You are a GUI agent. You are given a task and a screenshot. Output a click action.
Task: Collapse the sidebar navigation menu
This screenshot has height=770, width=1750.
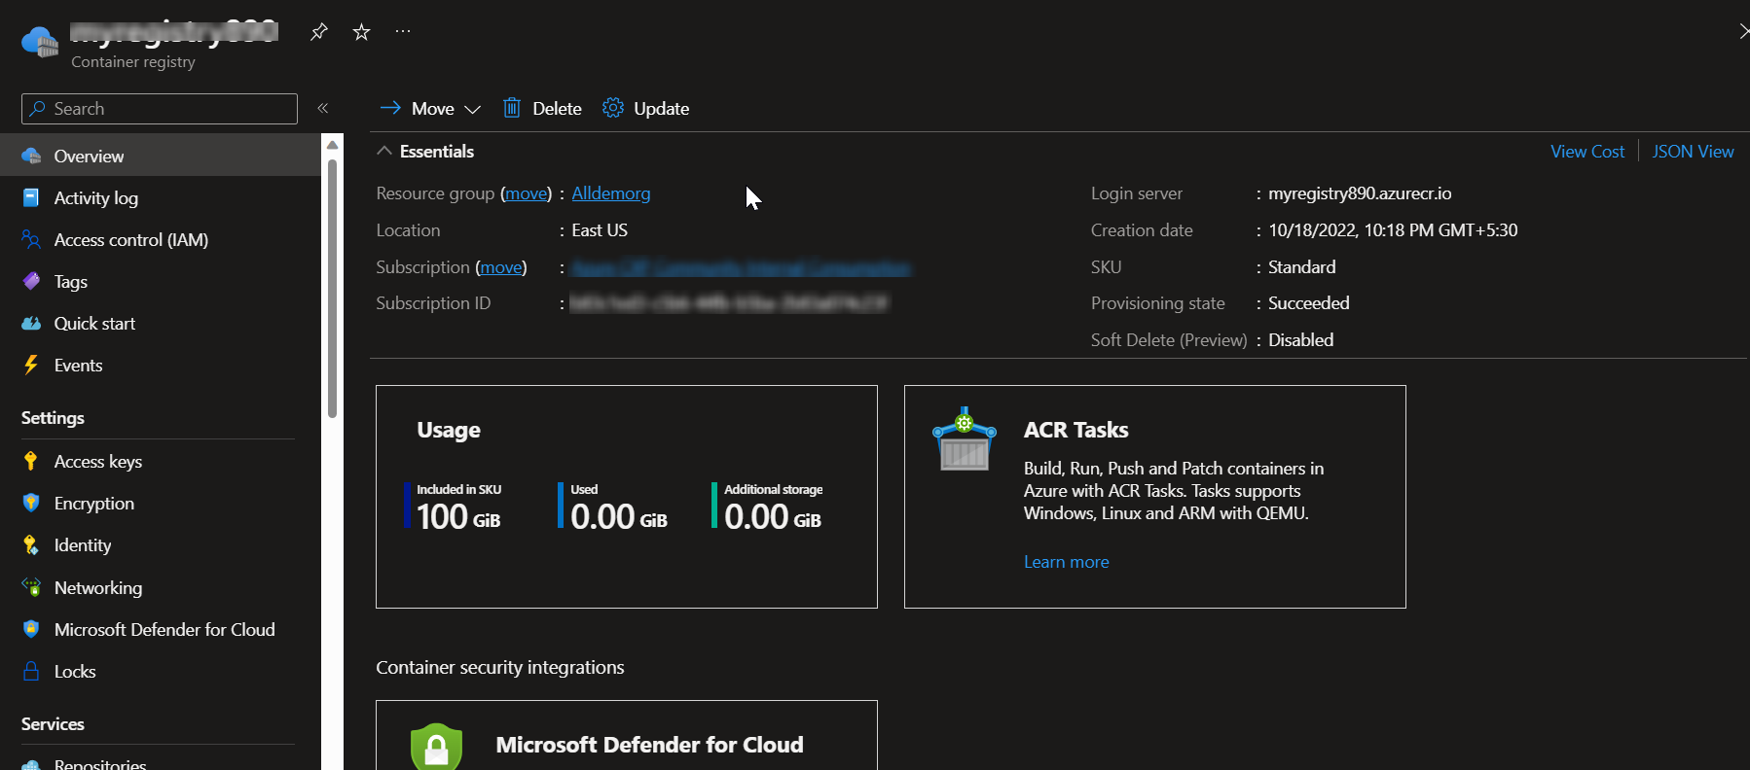pyautogui.click(x=323, y=108)
